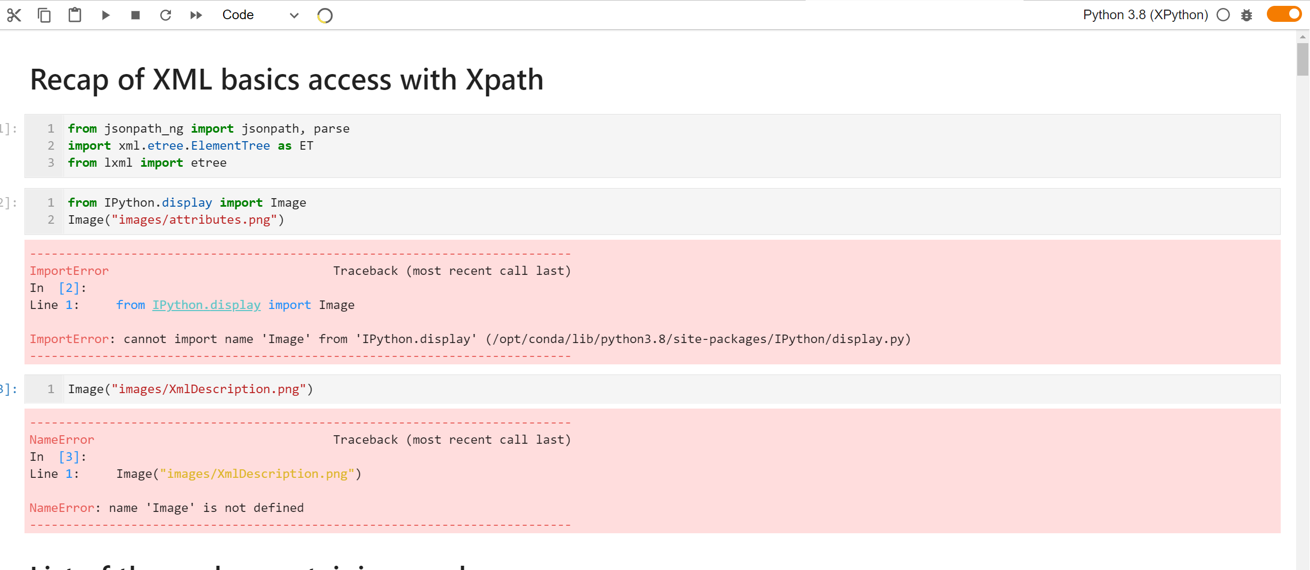Paste cell from the clipboard
1310x570 pixels.
[75, 15]
